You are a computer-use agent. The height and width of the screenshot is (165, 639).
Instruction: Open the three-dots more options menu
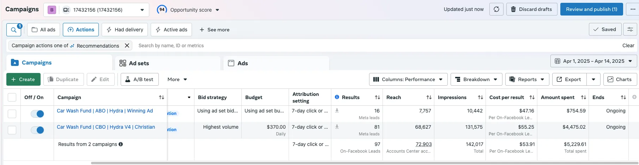tap(633, 9)
